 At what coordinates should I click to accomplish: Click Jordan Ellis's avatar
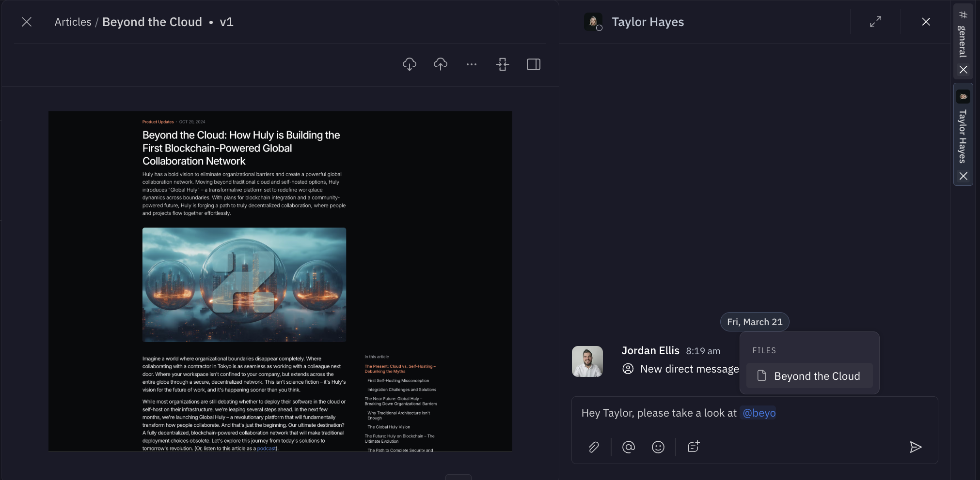(x=587, y=361)
